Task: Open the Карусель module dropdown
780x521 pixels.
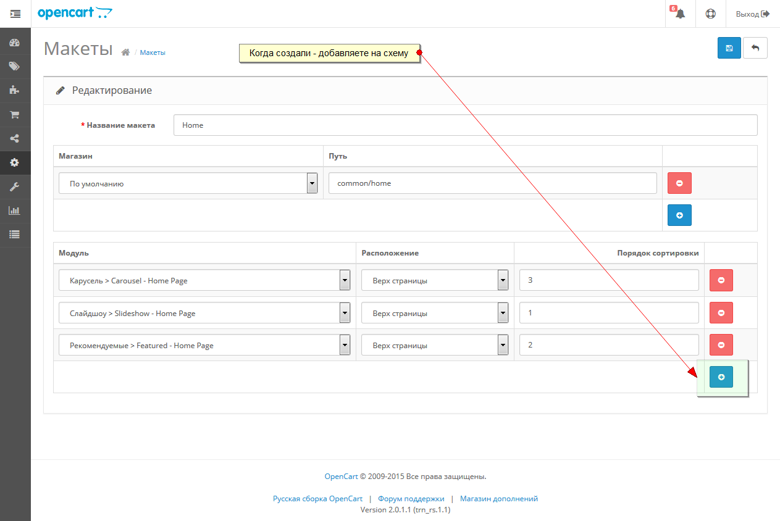Action: pyautogui.click(x=205, y=280)
